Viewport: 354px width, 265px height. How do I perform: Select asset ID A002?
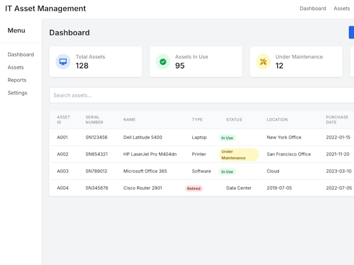(62, 154)
